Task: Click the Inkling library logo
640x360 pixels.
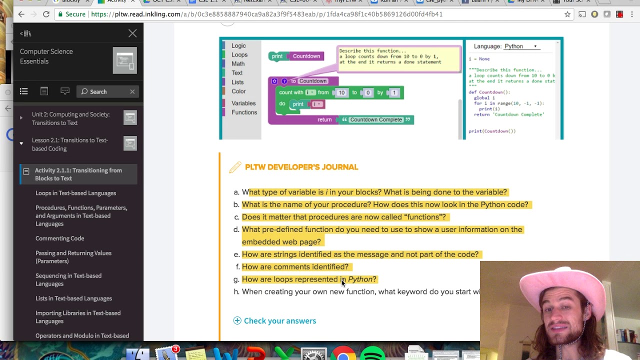Action: tap(25, 33)
